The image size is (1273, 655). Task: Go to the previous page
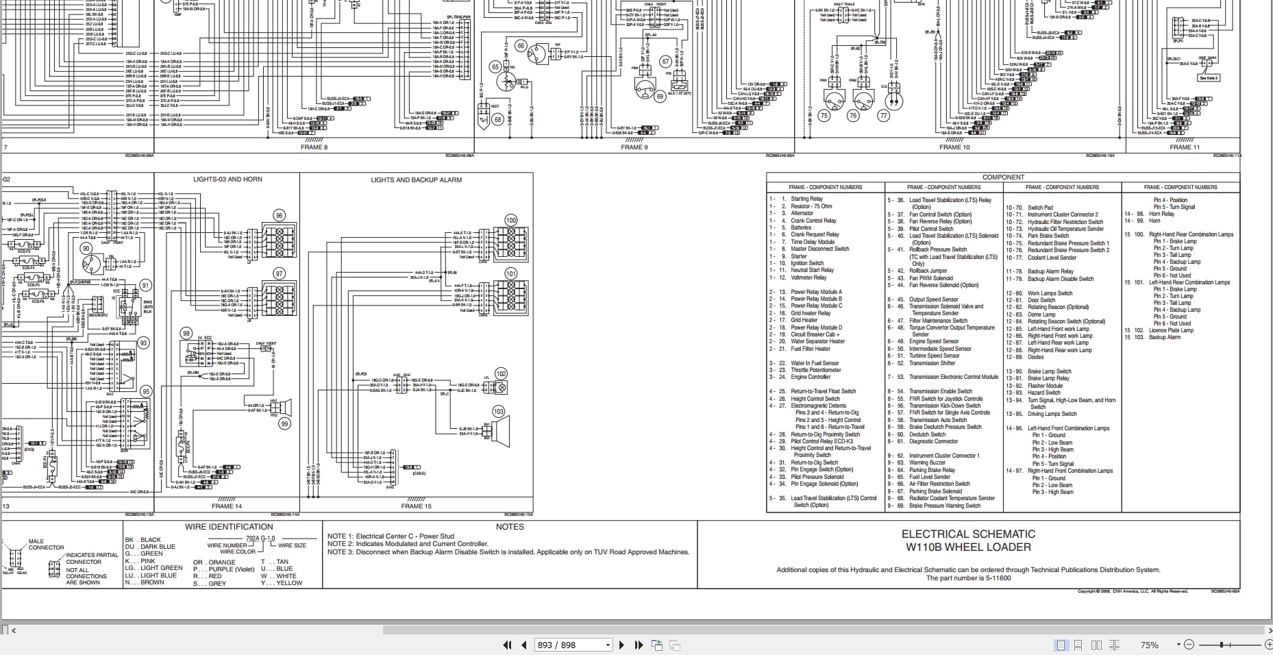pos(524,645)
